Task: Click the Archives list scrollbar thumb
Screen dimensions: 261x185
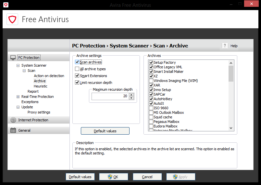Action: point(231,73)
